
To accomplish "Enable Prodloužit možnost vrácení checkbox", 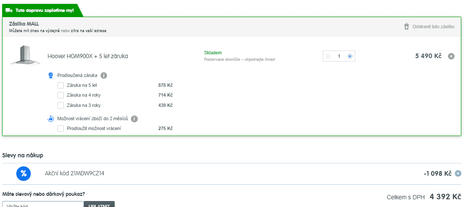I will pyautogui.click(x=61, y=129).
